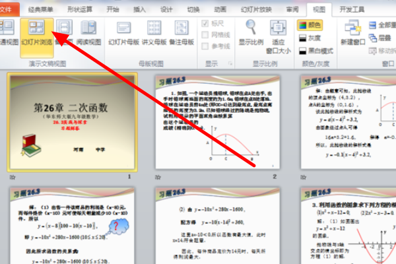Viewport: 396px width, 264px height.
Task: Select slide starting with (2) 由 y=-10x²+280x-1600
Action: [218, 226]
